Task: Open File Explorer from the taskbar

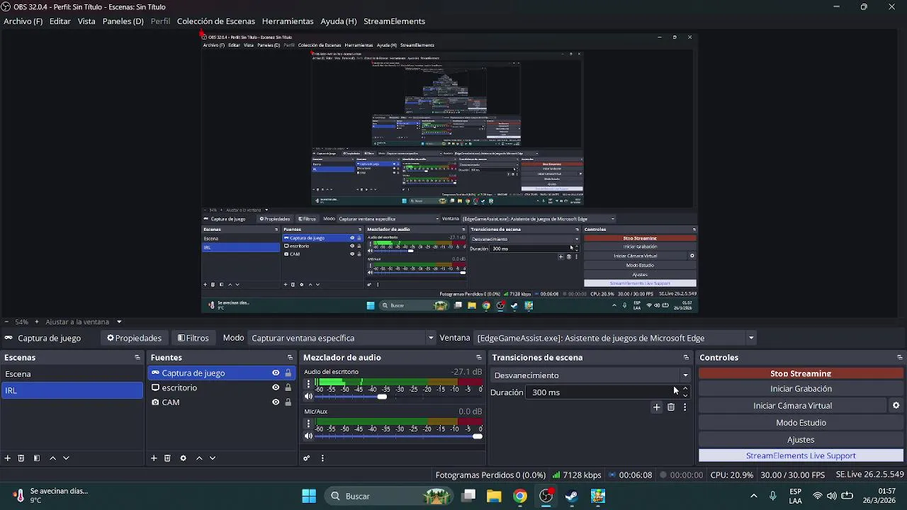Action: (494, 496)
